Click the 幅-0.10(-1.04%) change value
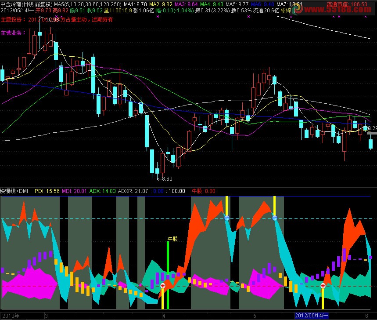 pos(175,11)
